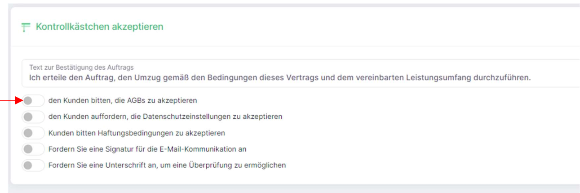This screenshot has height=193, width=580.
Task: Click the green icon beside Kontrollkästchen akzeptieren
Action: pyautogui.click(x=26, y=27)
